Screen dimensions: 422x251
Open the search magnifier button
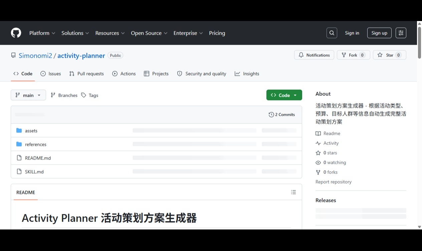332,33
